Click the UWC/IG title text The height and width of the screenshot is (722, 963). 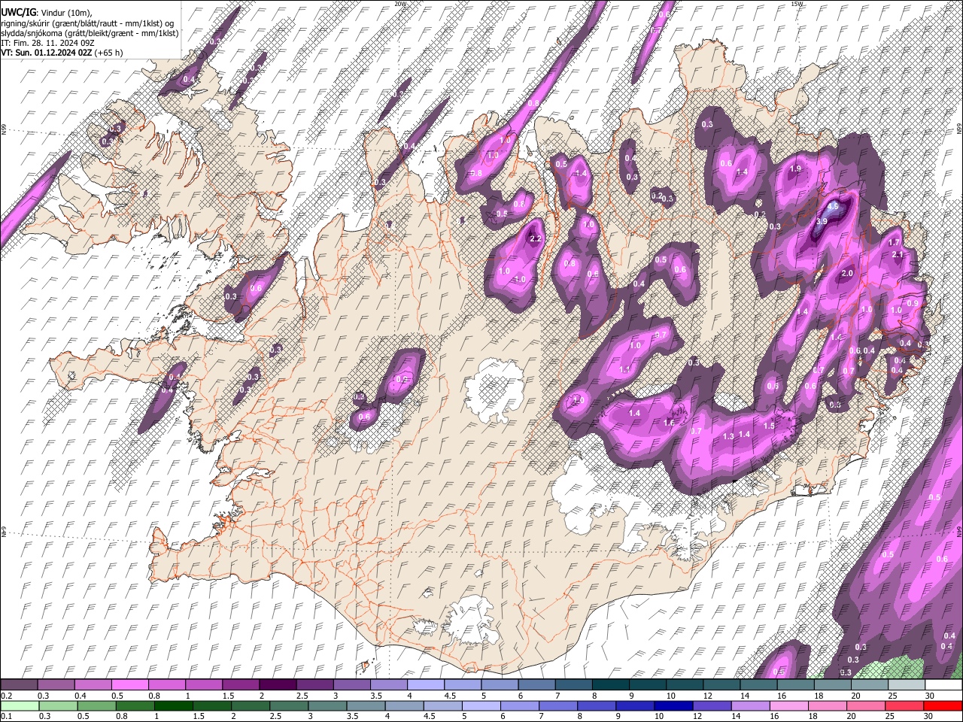[x=18, y=13]
